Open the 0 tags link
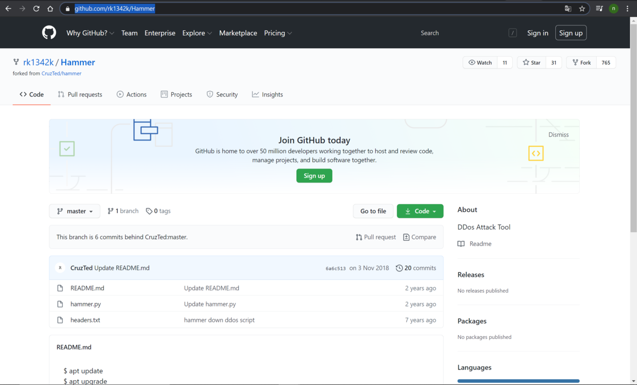637x385 pixels. [x=158, y=211]
